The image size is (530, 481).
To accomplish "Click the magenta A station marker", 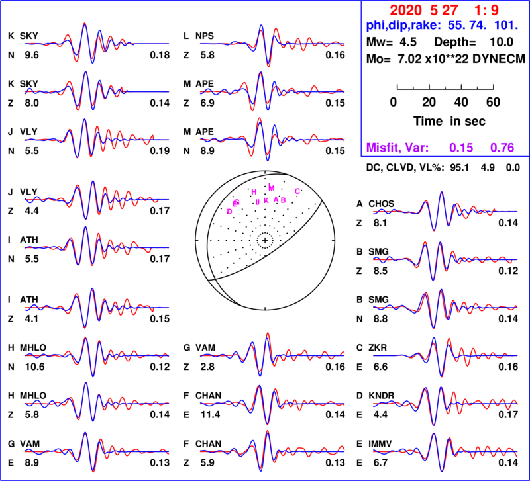I will [x=276, y=200].
